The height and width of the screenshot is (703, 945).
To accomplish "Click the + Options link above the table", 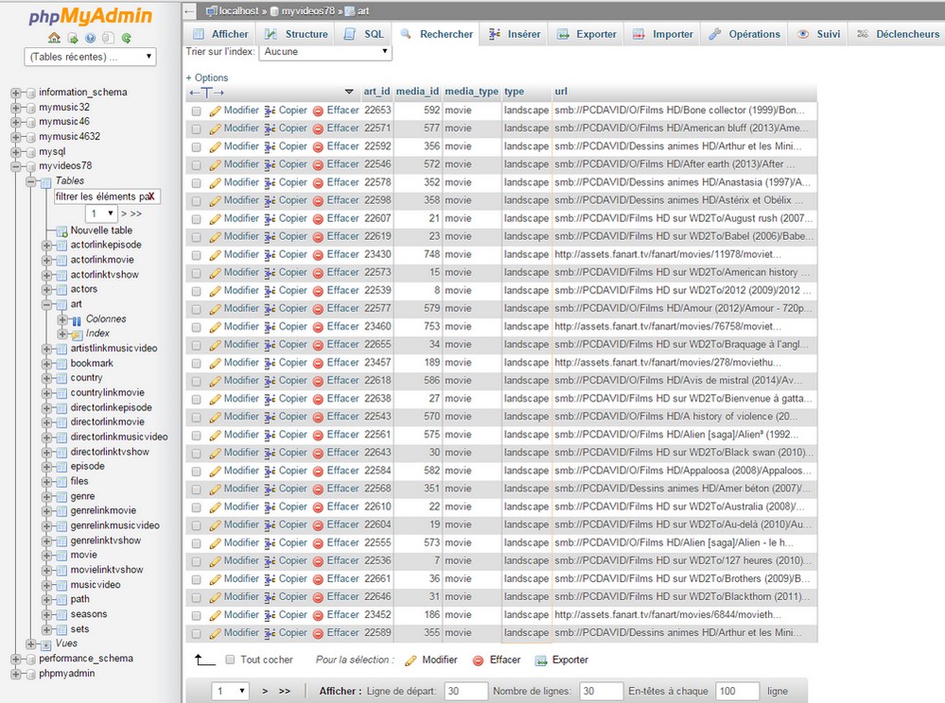I will point(207,77).
